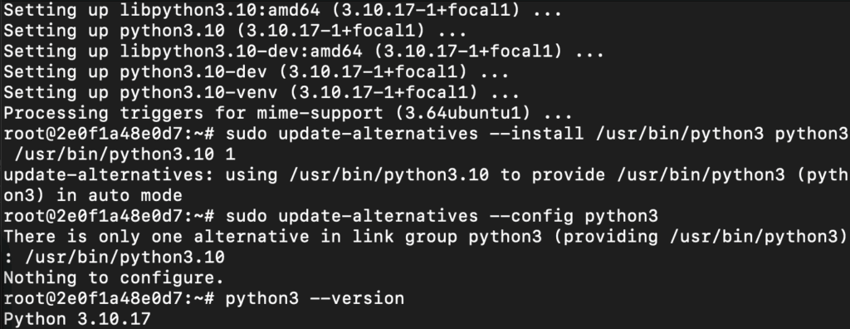This screenshot has height=329, width=850.
Task: Click 'There is only one alternative' message
Action: tap(156, 237)
